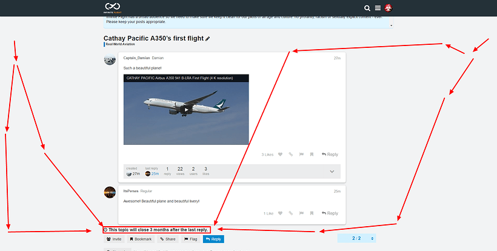Open the Infinite Flight logo home link
Image resolution: width=497 pixels, height=251 pixels.
[113, 8]
